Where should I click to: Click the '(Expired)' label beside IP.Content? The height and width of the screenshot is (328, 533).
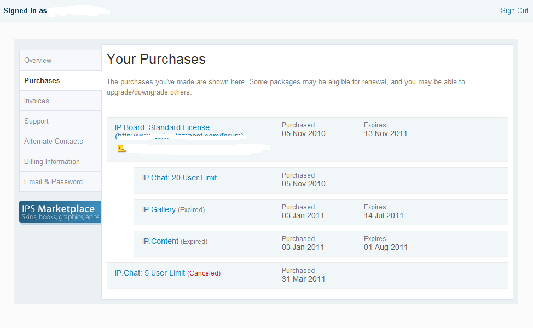194,242
